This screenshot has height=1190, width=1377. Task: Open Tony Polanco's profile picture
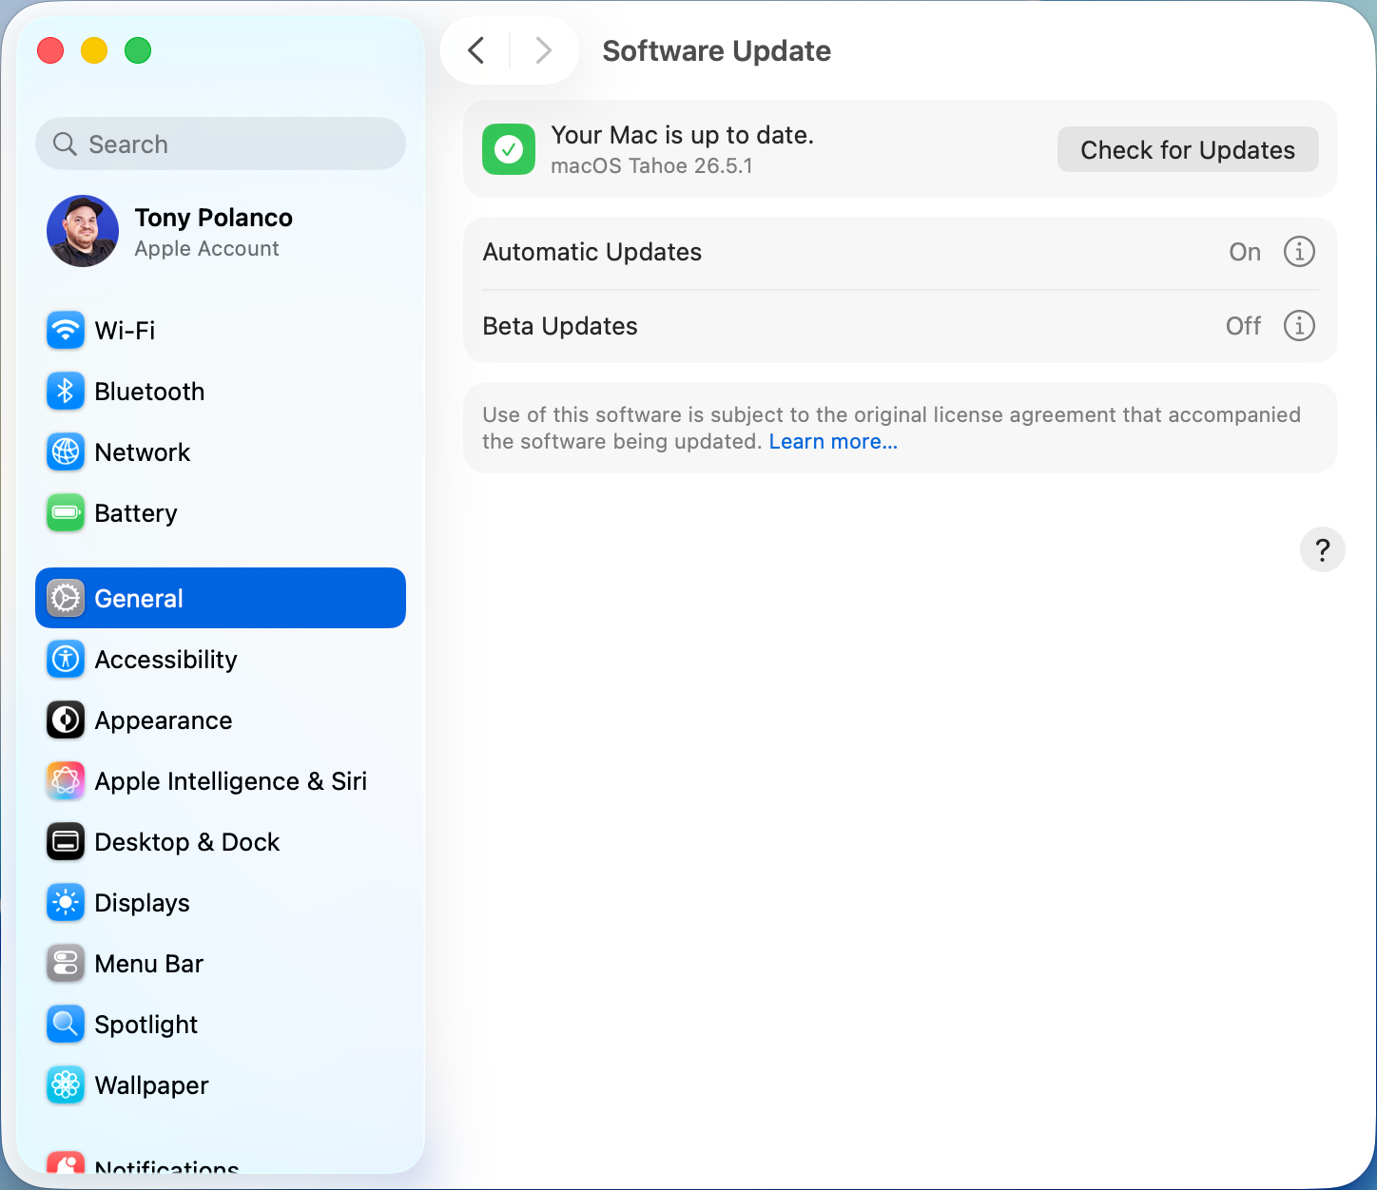tap(83, 231)
